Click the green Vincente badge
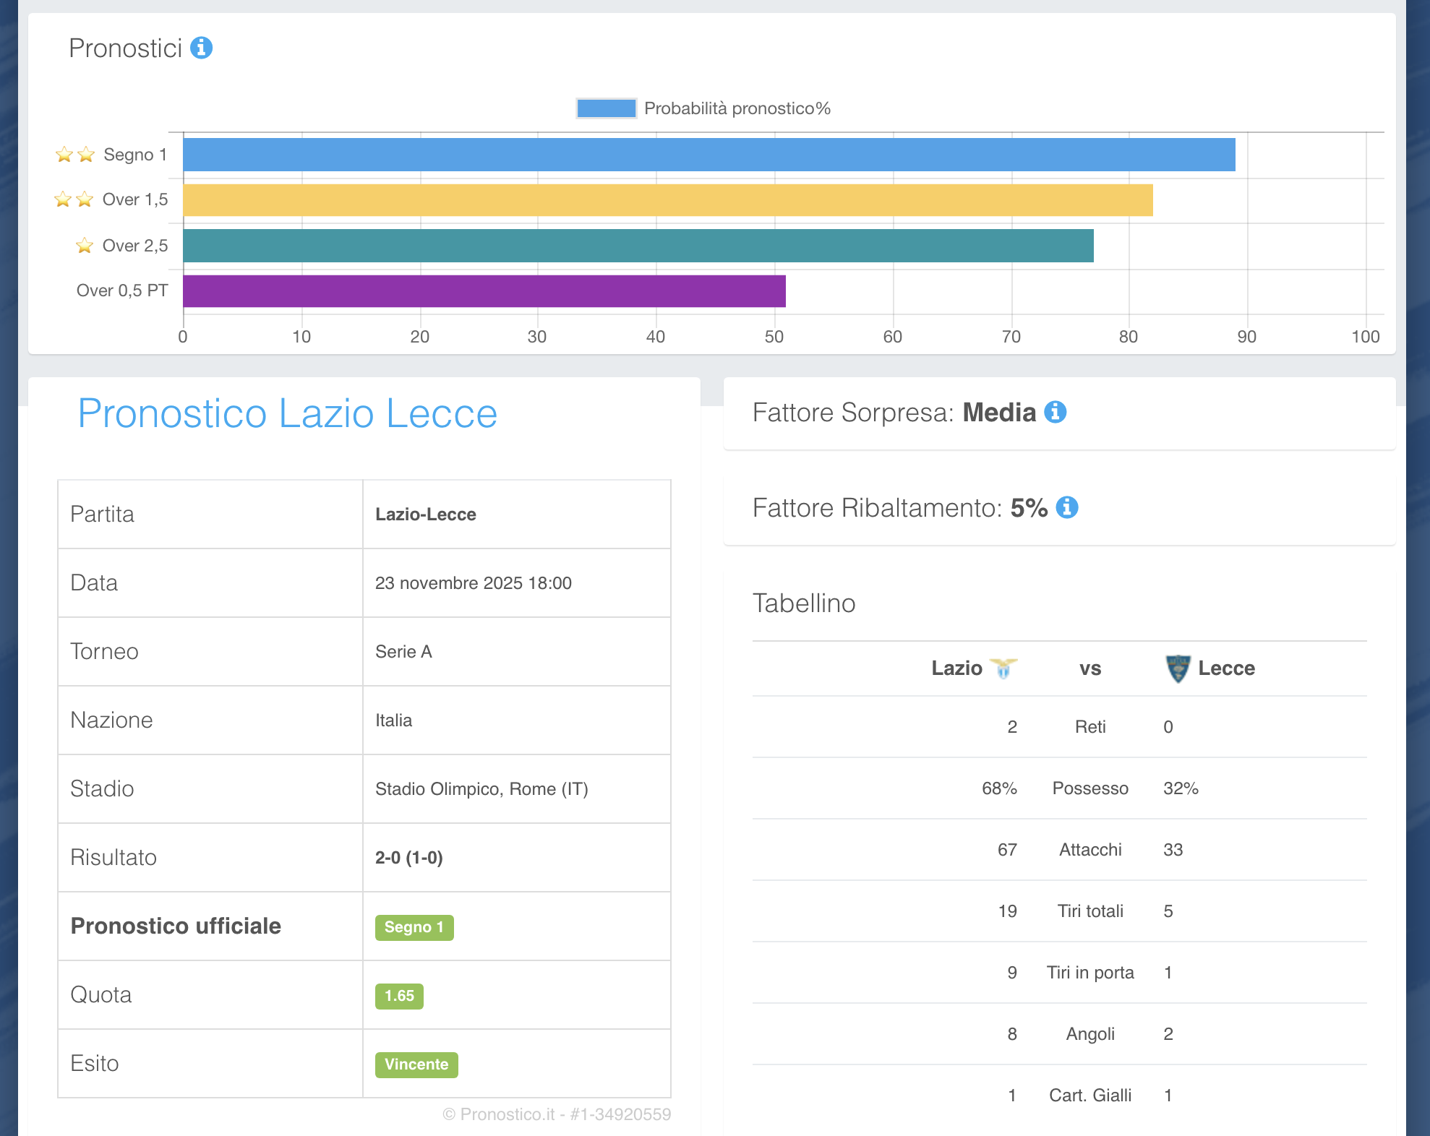1430x1136 pixels. click(416, 1064)
